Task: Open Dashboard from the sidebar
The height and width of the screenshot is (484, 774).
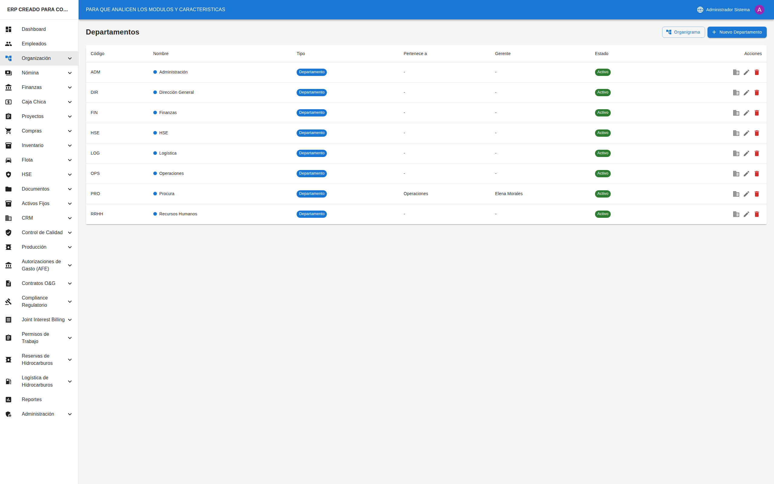Action: 34,29
